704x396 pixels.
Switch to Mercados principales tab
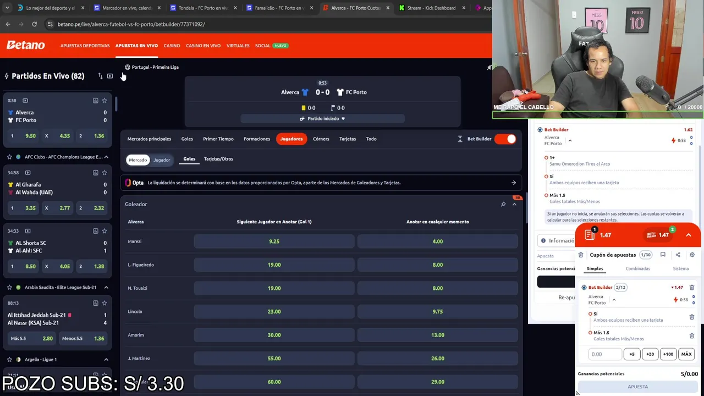149,139
